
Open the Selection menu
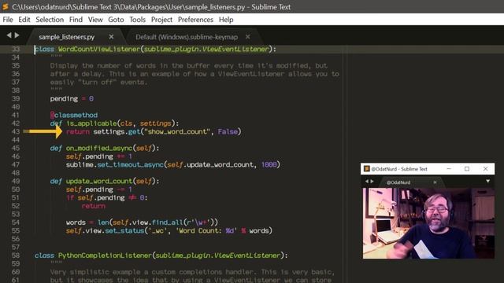tap(50, 20)
